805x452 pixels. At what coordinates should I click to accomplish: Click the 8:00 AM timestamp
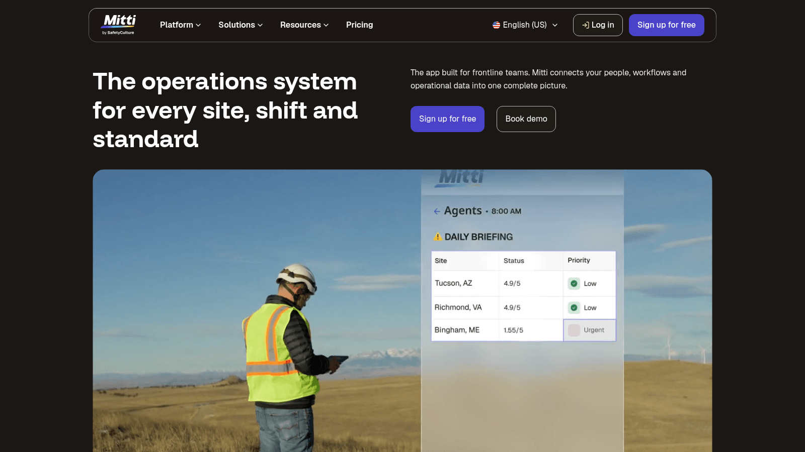coord(506,211)
